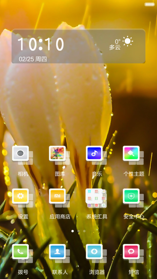Image resolution: width=157 pixels, height=279 pixels.
Task: Go to the third home page dot
Action: pyautogui.click(x=84, y=231)
